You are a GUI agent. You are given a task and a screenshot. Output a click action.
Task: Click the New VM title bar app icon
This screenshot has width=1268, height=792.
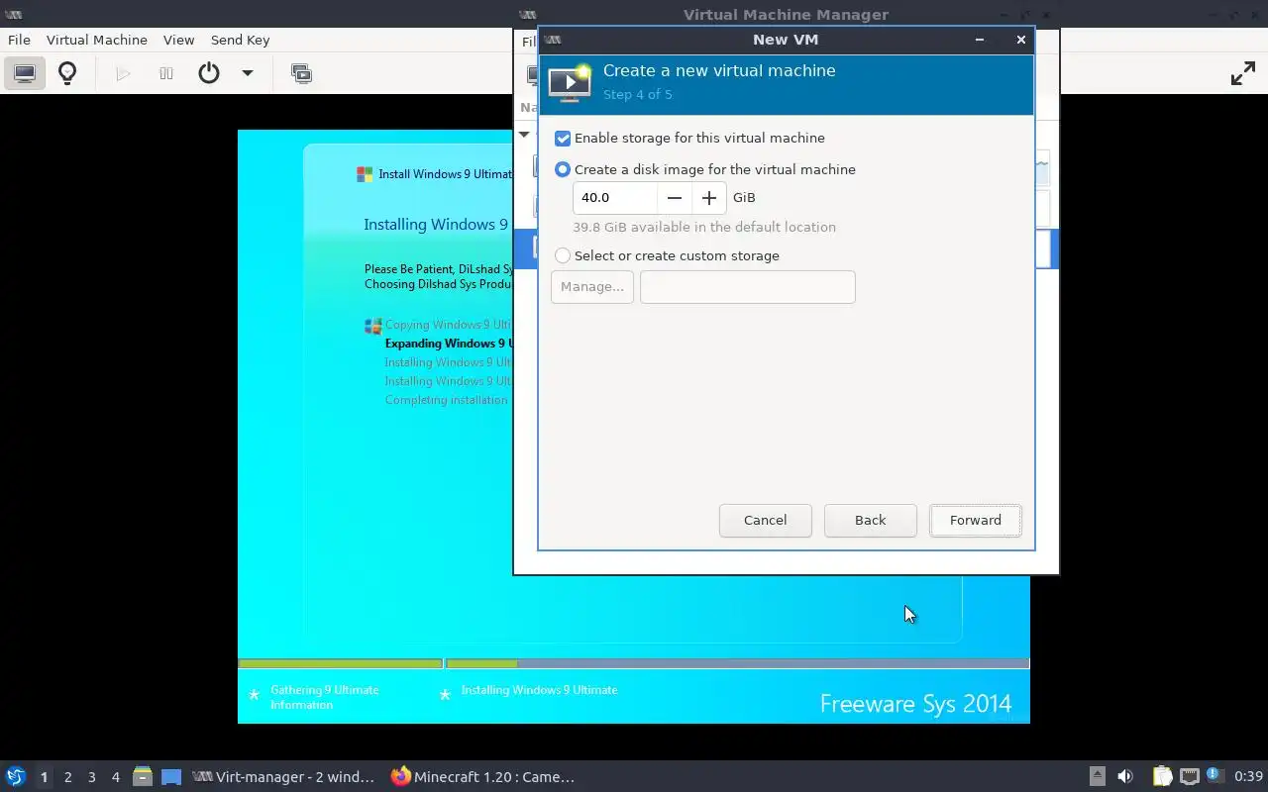point(553,40)
